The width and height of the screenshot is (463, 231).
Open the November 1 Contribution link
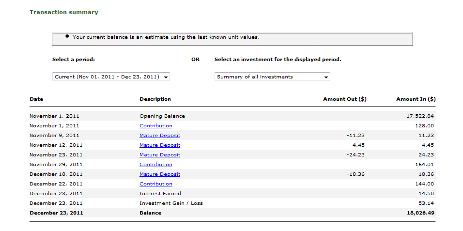point(156,125)
